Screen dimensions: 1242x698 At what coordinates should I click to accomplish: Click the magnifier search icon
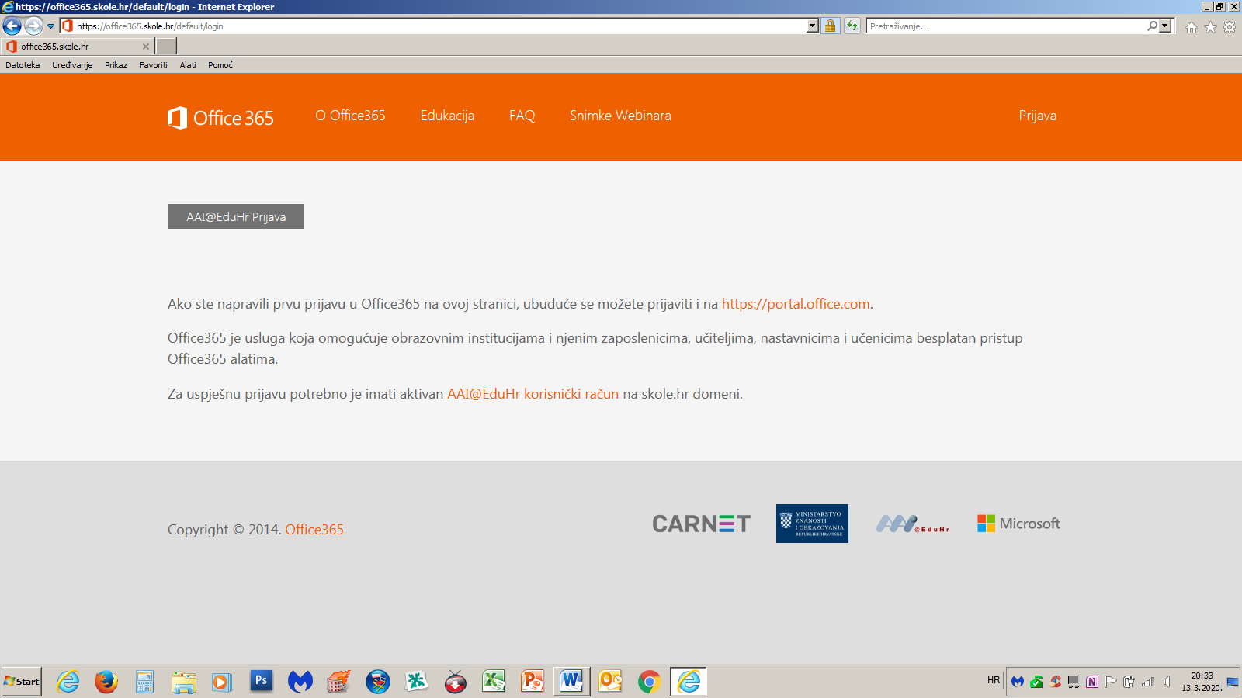coord(1153,26)
